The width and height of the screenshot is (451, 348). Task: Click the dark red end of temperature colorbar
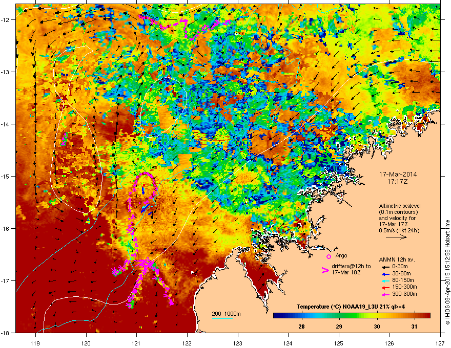pos(427,316)
